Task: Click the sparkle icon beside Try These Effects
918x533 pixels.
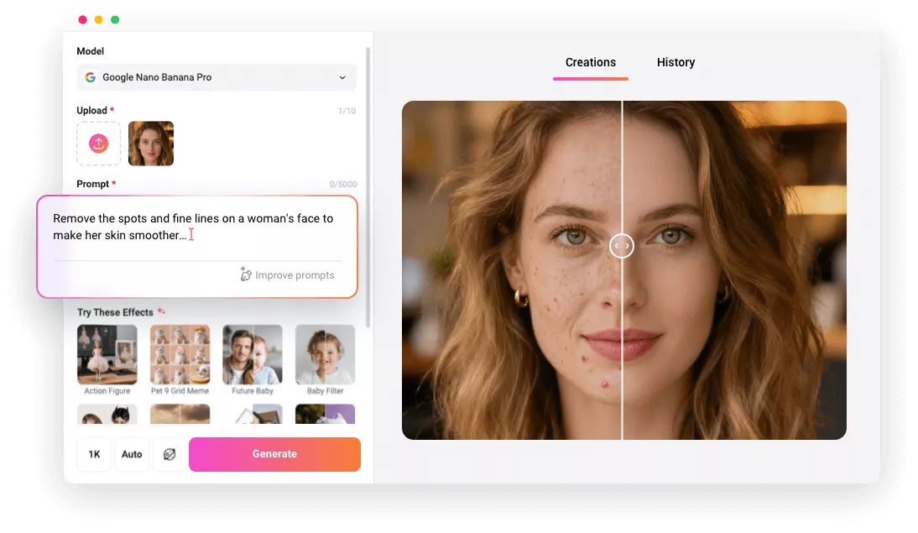Action: point(161,311)
